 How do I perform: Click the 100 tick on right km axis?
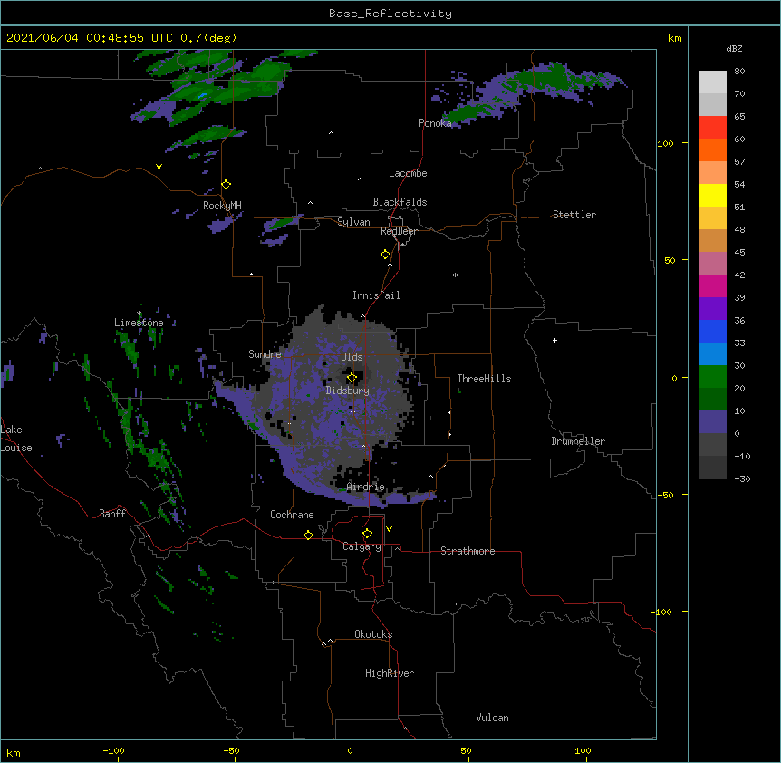[x=665, y=143]
